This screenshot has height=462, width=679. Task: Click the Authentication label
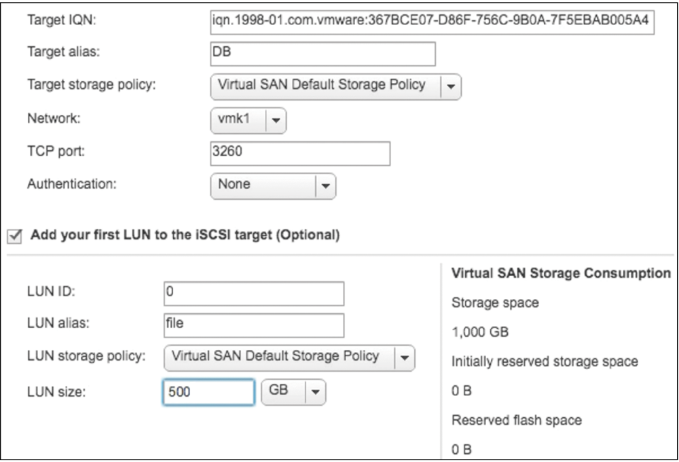(72, 184)
